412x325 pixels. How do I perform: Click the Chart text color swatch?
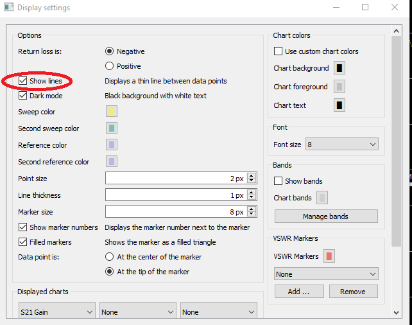click(339, 105)
